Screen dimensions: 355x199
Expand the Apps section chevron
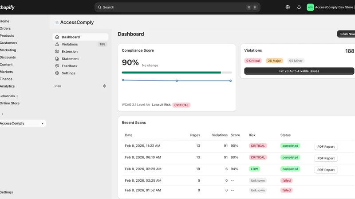point(2,114)
